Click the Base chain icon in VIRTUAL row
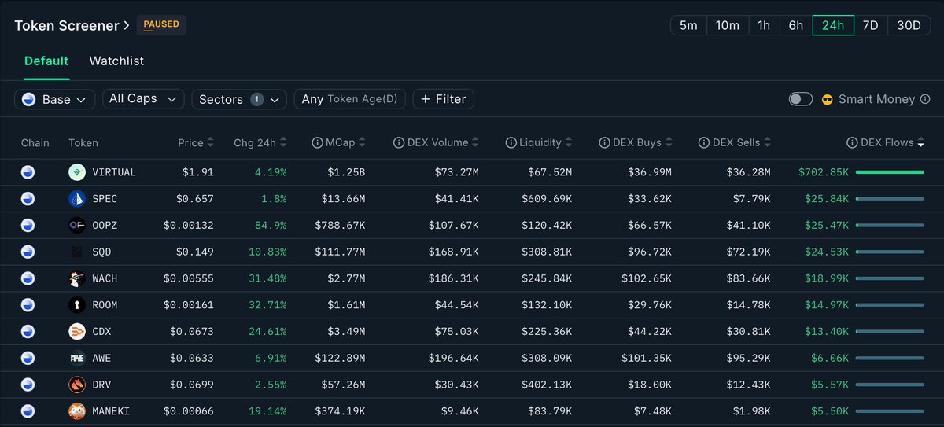Image resolution: width=944 pixels, height=427 pixels. (x=28, y=172)
